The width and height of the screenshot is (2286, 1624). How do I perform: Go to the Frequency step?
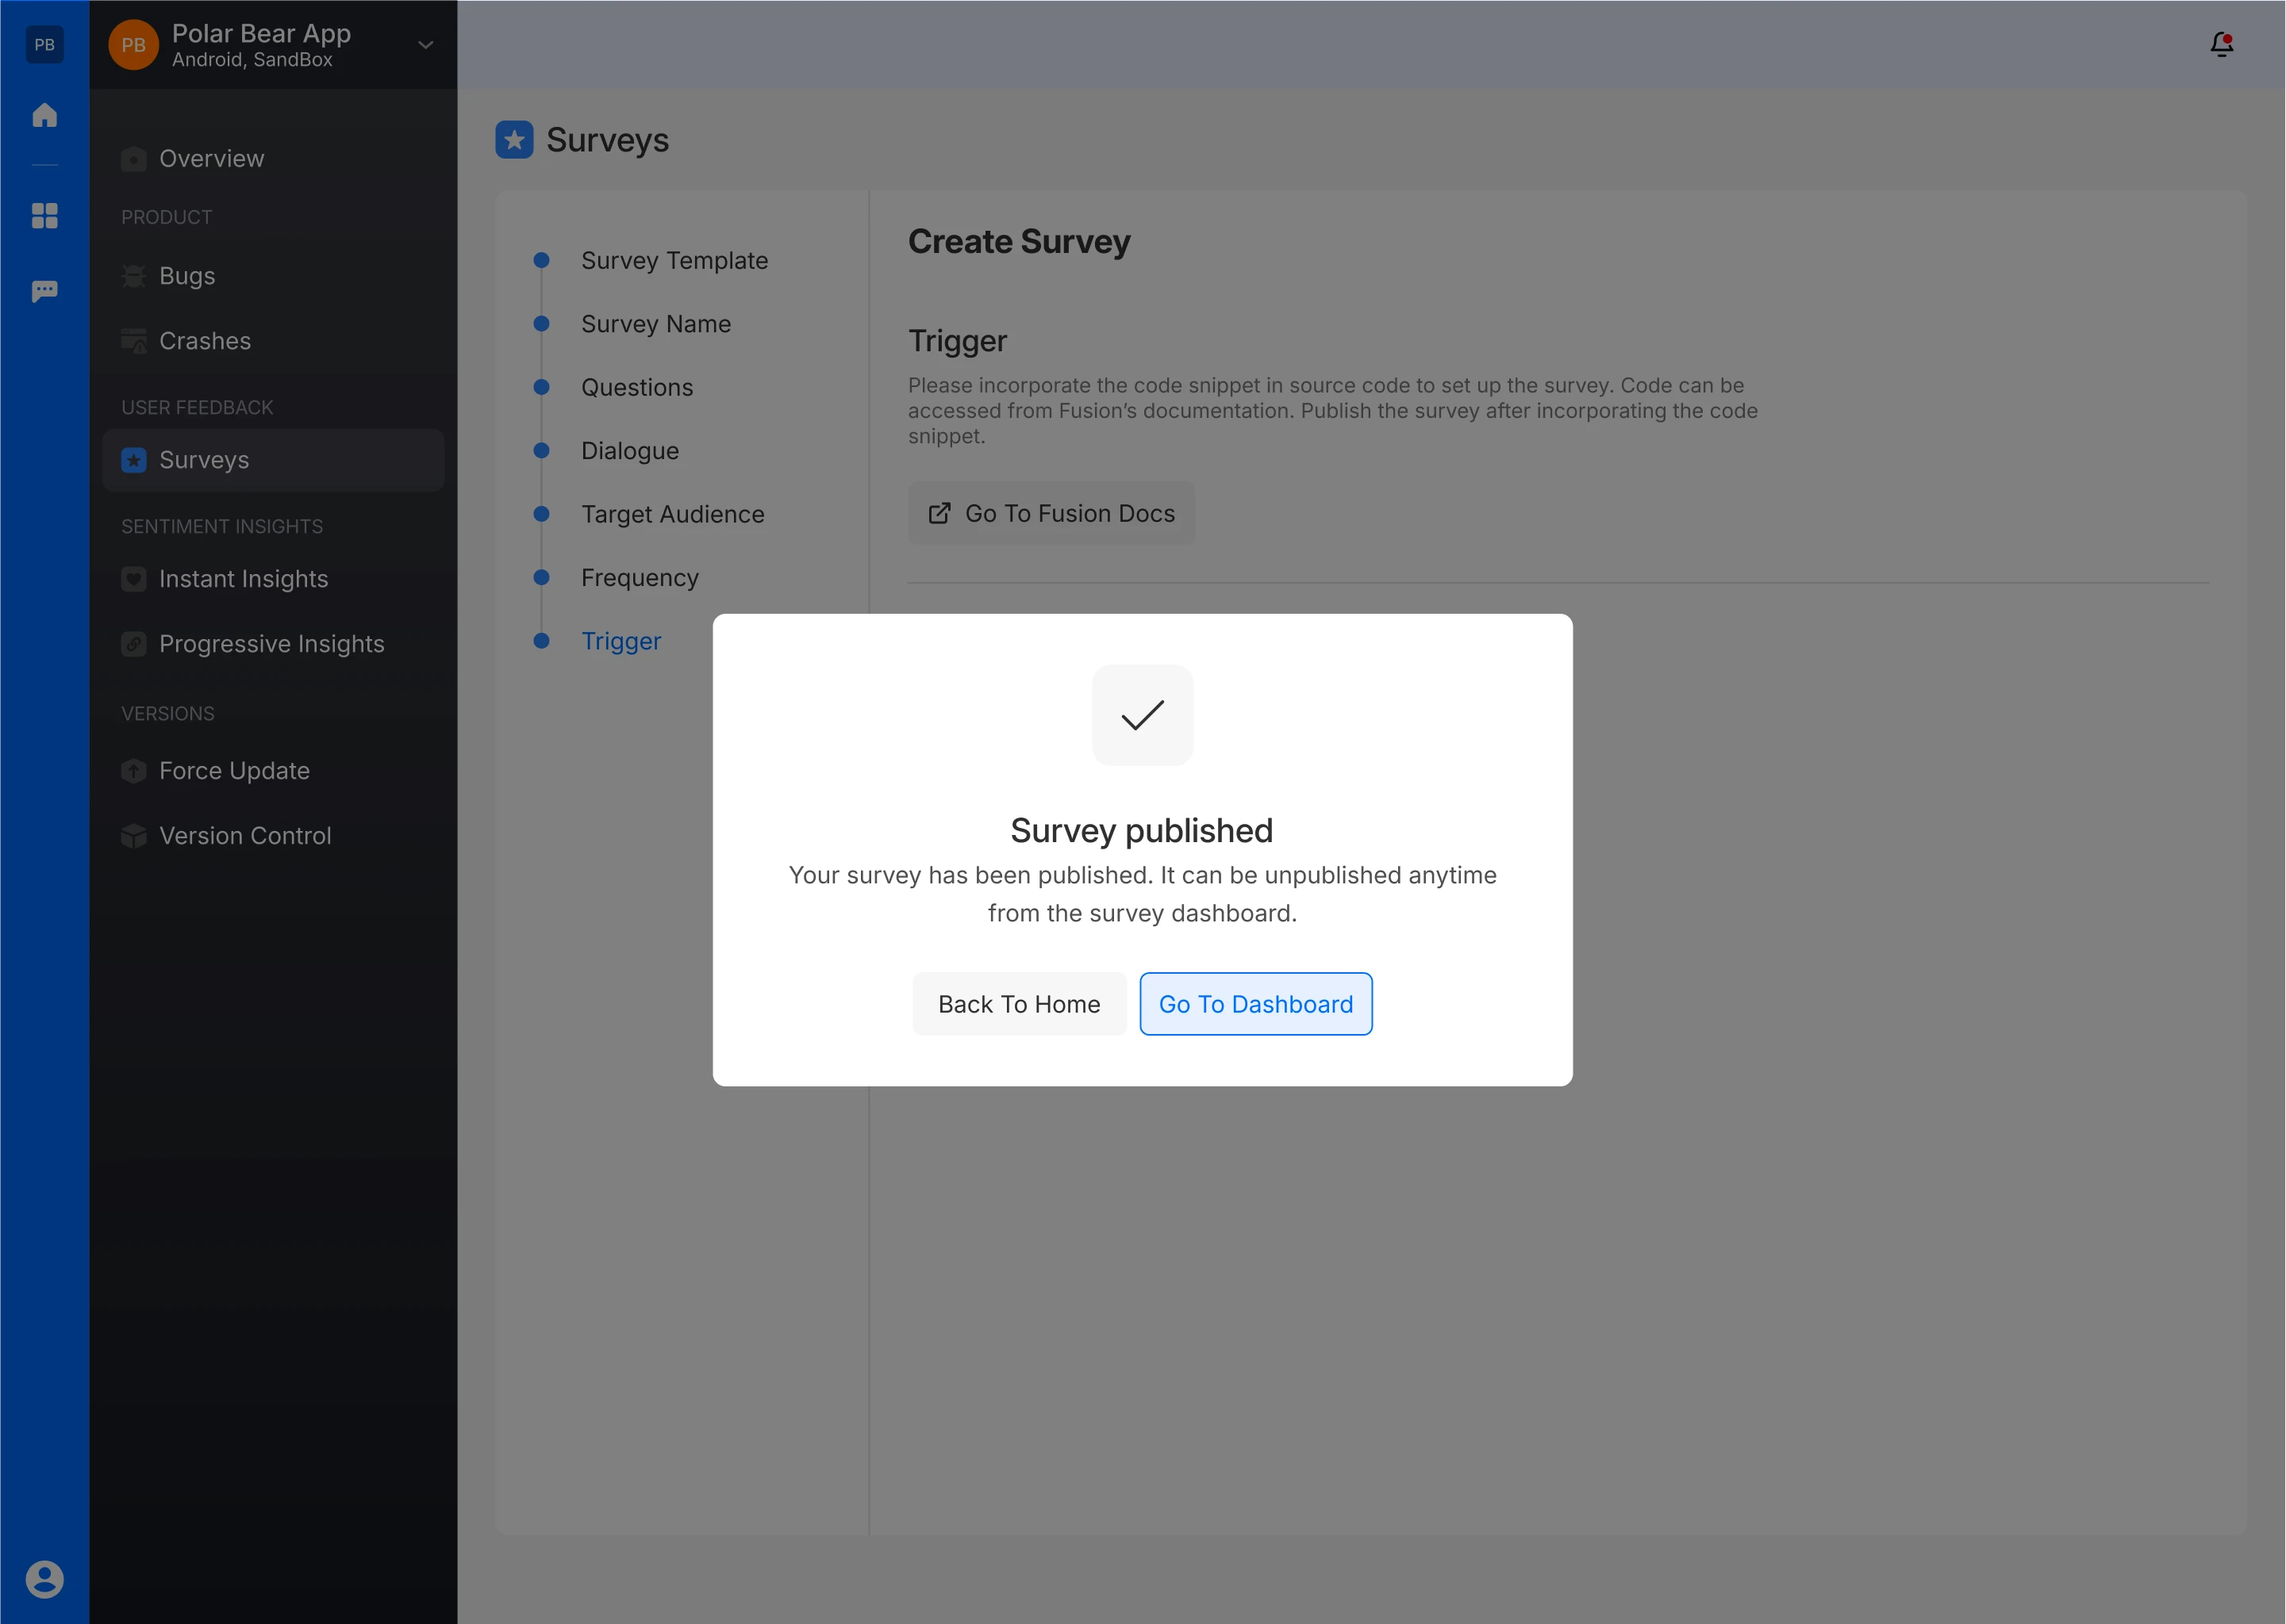[x=640, y=578]
